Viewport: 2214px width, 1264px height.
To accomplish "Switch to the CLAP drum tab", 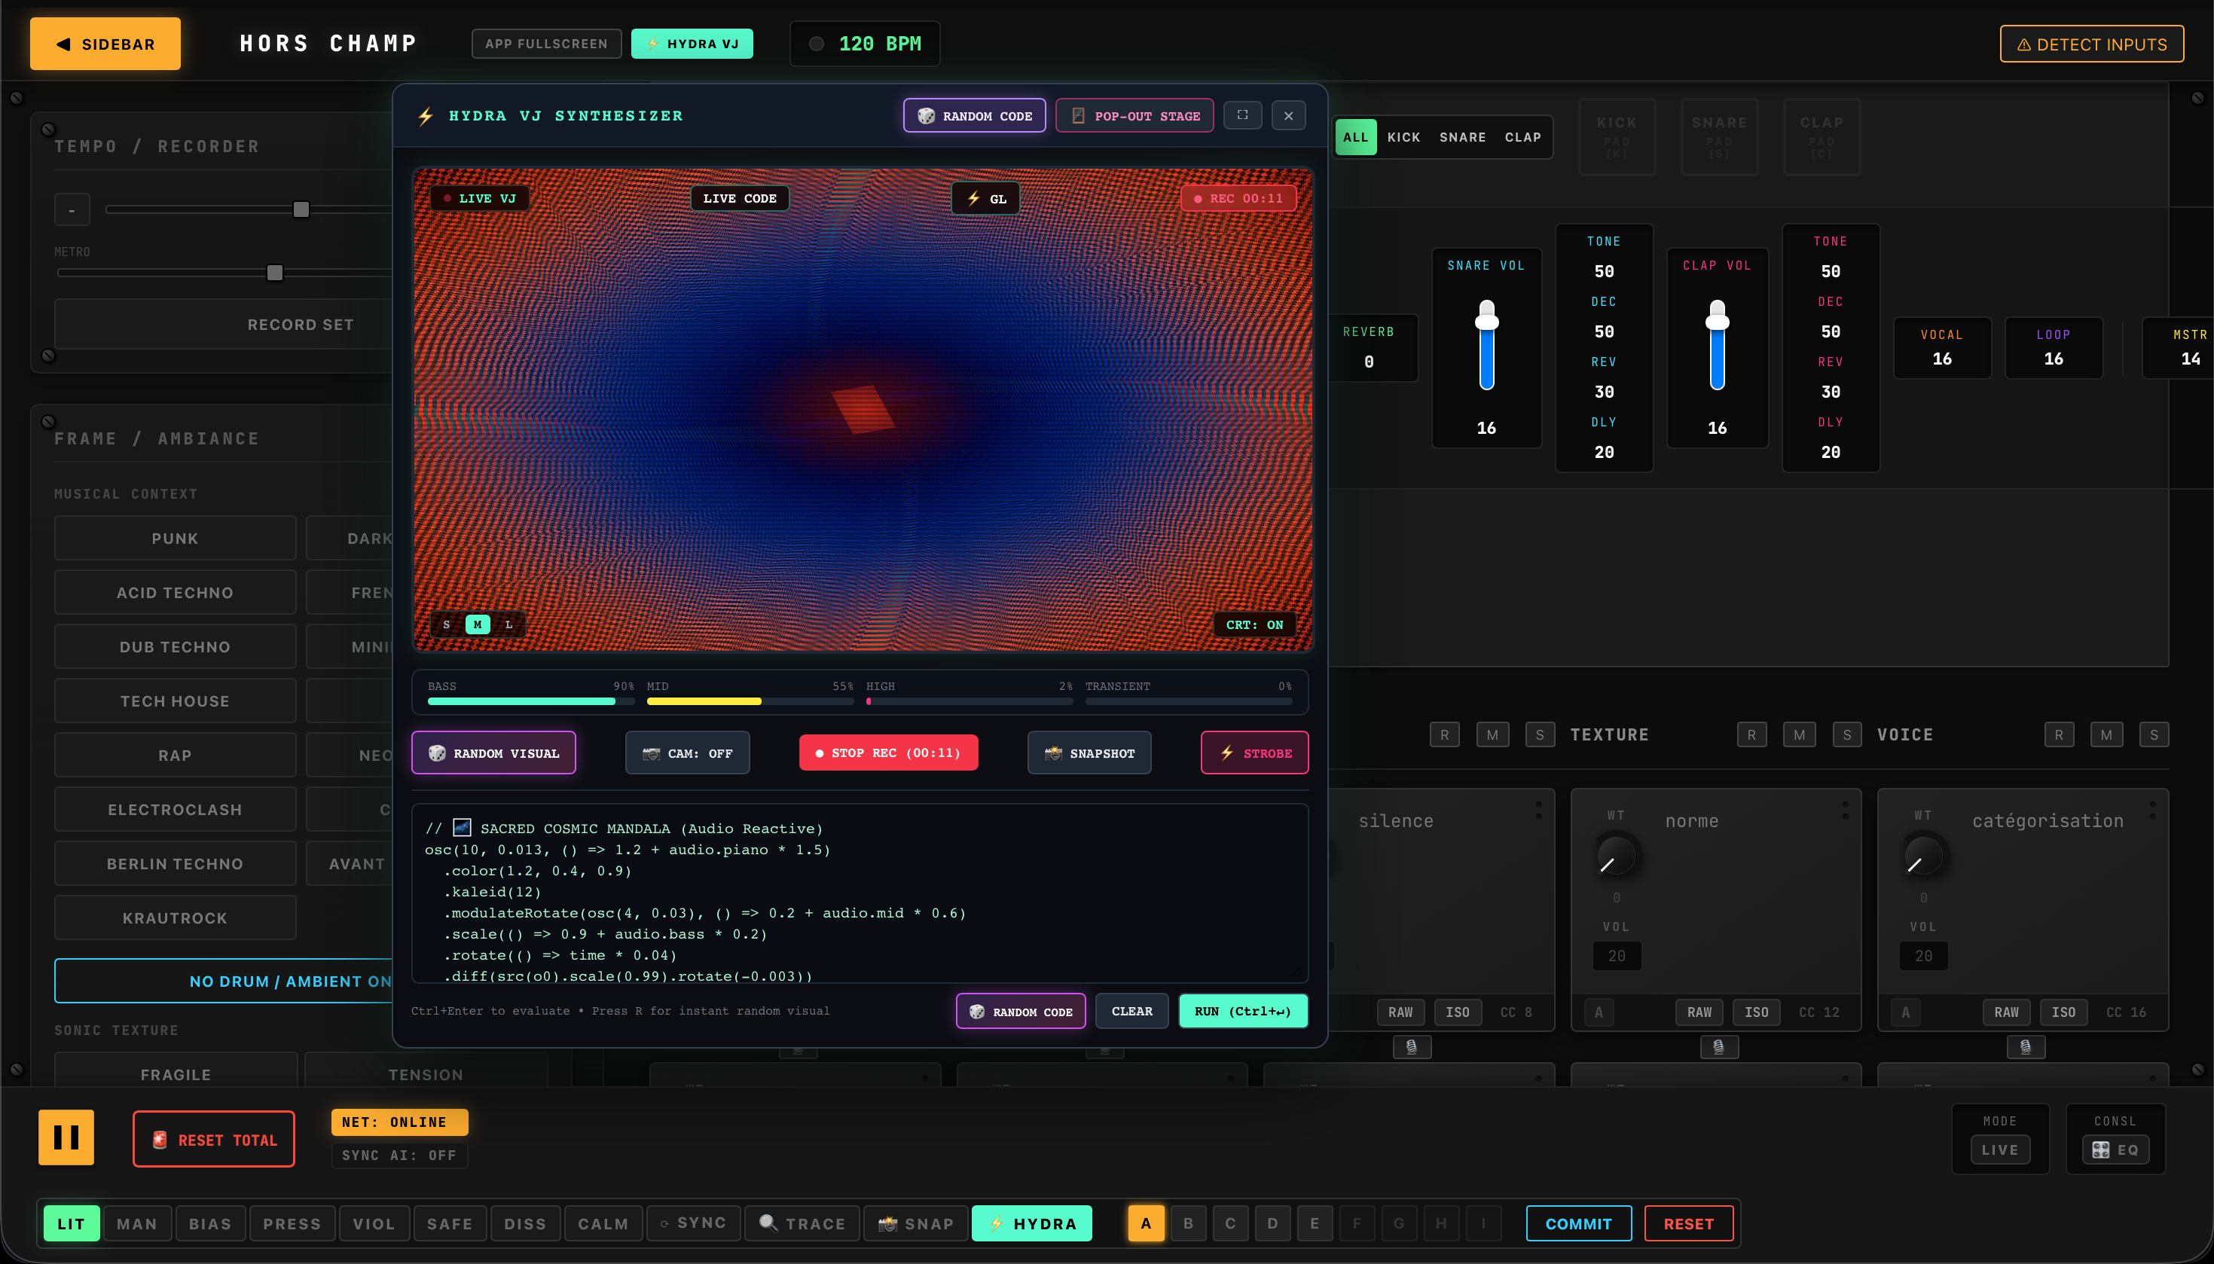I will 1522,136.
